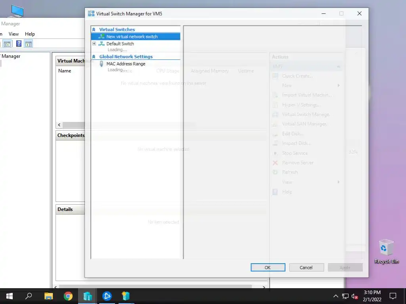
Task: Cancel the Virtual Switch Manager dialog
Action: pos(306,267)
